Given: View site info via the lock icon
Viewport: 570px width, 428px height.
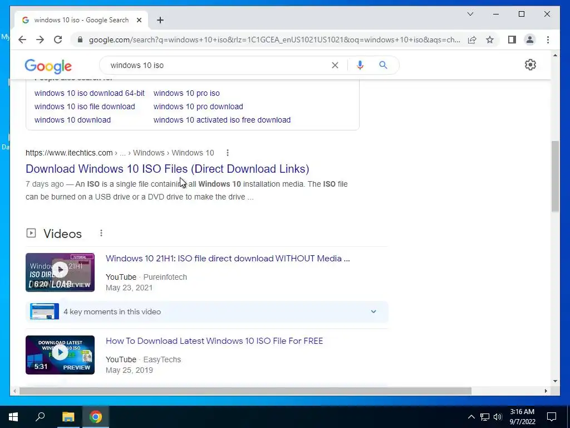Looking at the screenshot, I should [x=80, y=40].
